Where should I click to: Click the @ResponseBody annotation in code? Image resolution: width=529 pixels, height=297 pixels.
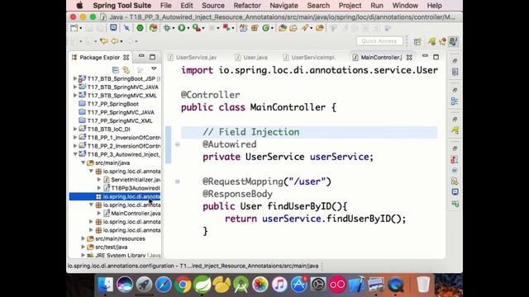pos(237,194)
